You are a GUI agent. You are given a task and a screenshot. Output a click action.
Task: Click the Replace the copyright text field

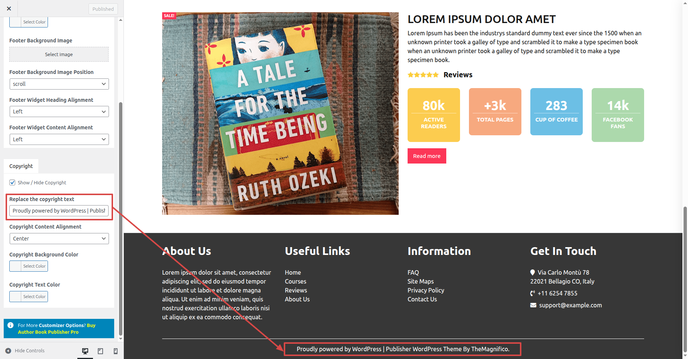point(59,211)
